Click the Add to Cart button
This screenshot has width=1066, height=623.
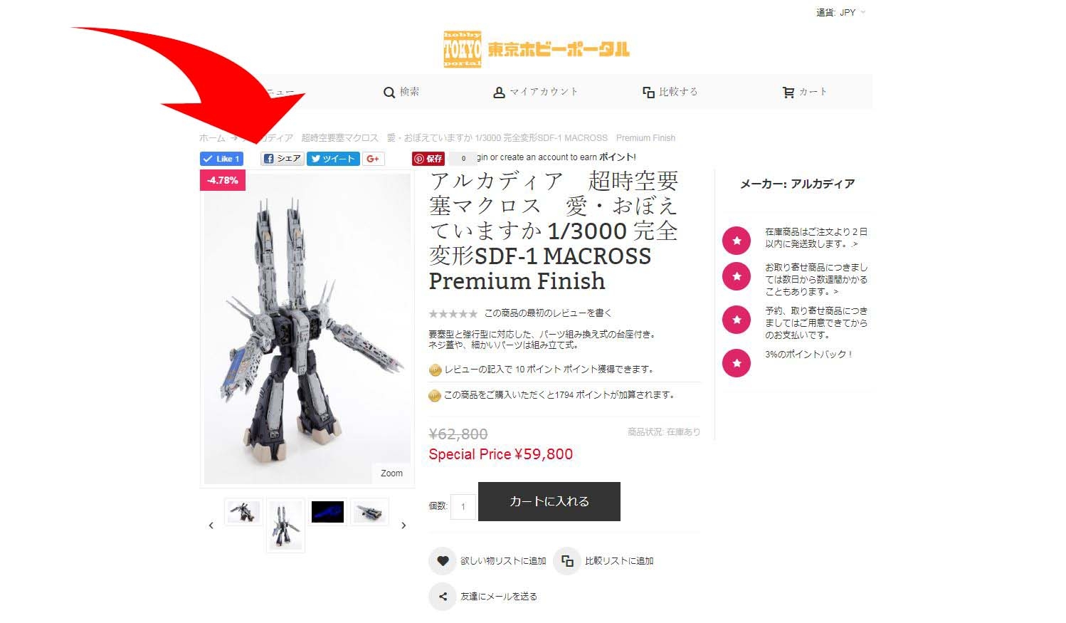[x=549, y=501]
